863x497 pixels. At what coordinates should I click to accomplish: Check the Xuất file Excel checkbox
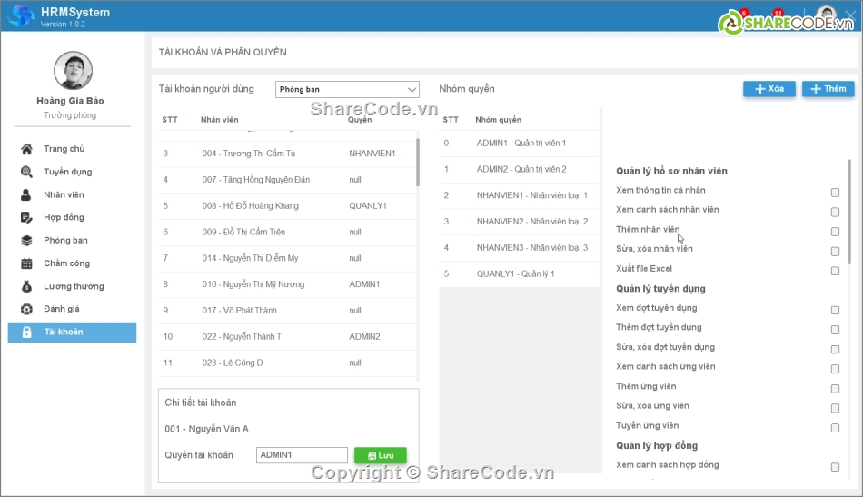(835, 270)
